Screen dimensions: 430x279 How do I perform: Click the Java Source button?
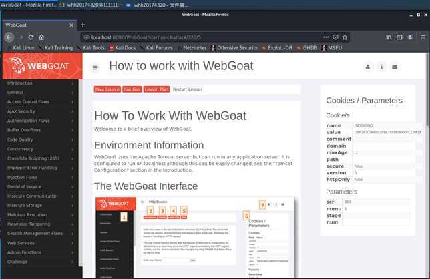[107, 89]
